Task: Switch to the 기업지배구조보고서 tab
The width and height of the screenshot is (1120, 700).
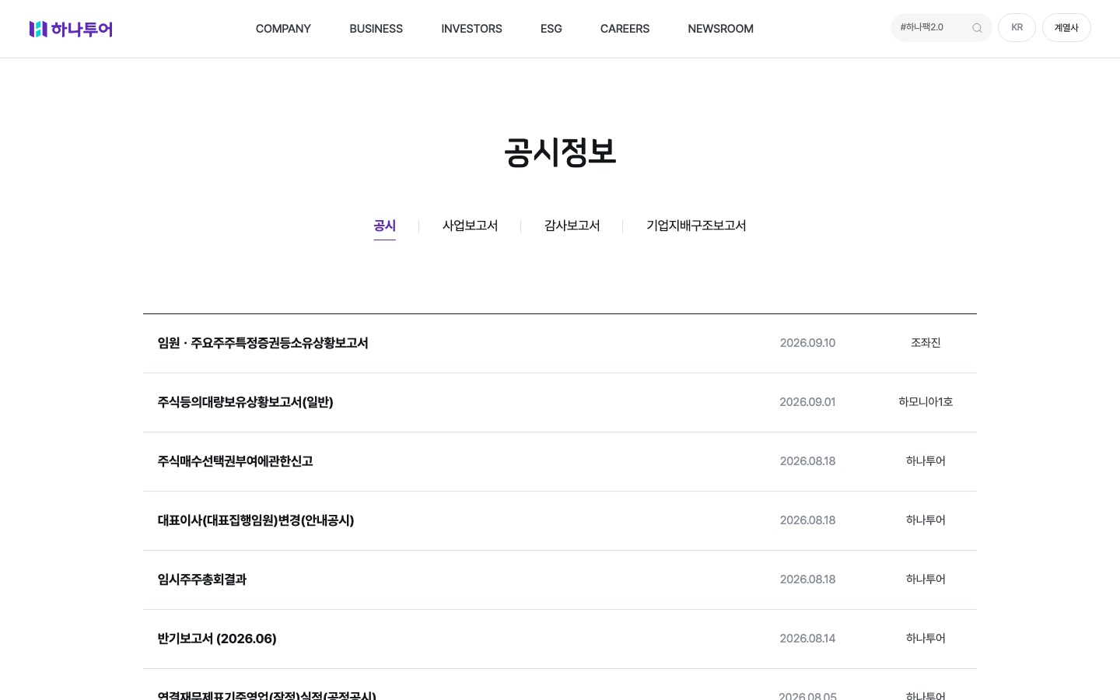Action: point(696,226)
